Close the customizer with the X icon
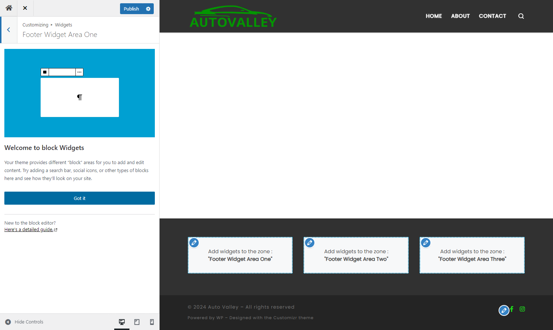The width and height of the screenshot is (553, 330). (25, 8)
